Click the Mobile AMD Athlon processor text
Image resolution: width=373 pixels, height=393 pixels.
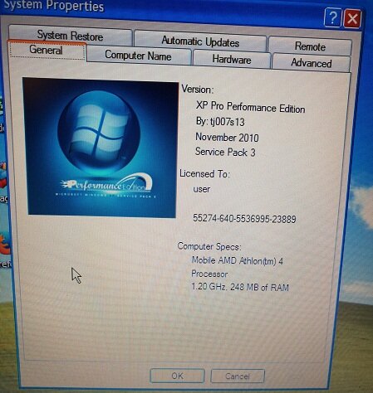(x=238, y=267)
